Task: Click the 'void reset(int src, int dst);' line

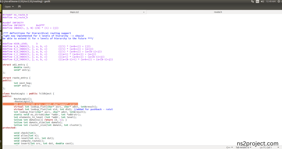Action: point(34,138)
